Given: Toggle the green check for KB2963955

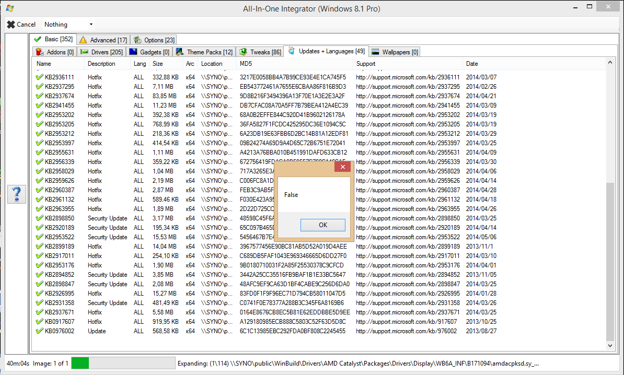Looking at the screenshot, I should coord(39,209).
